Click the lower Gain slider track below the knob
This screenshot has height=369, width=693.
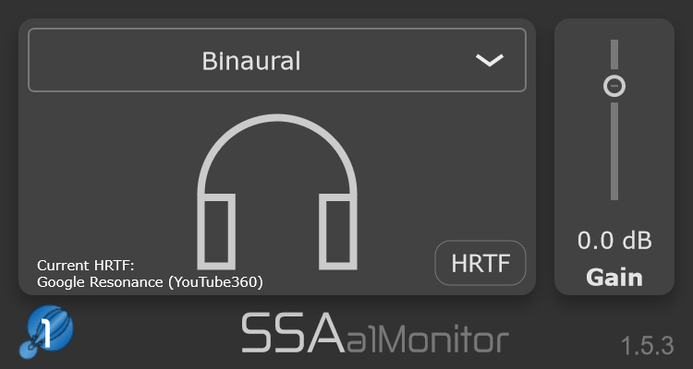pos(614,151)
